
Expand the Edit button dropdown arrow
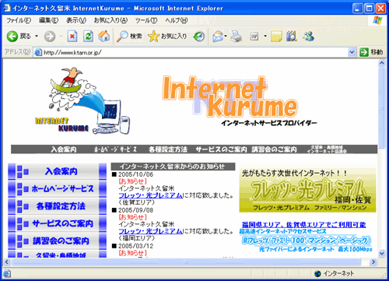click(265, 36)
